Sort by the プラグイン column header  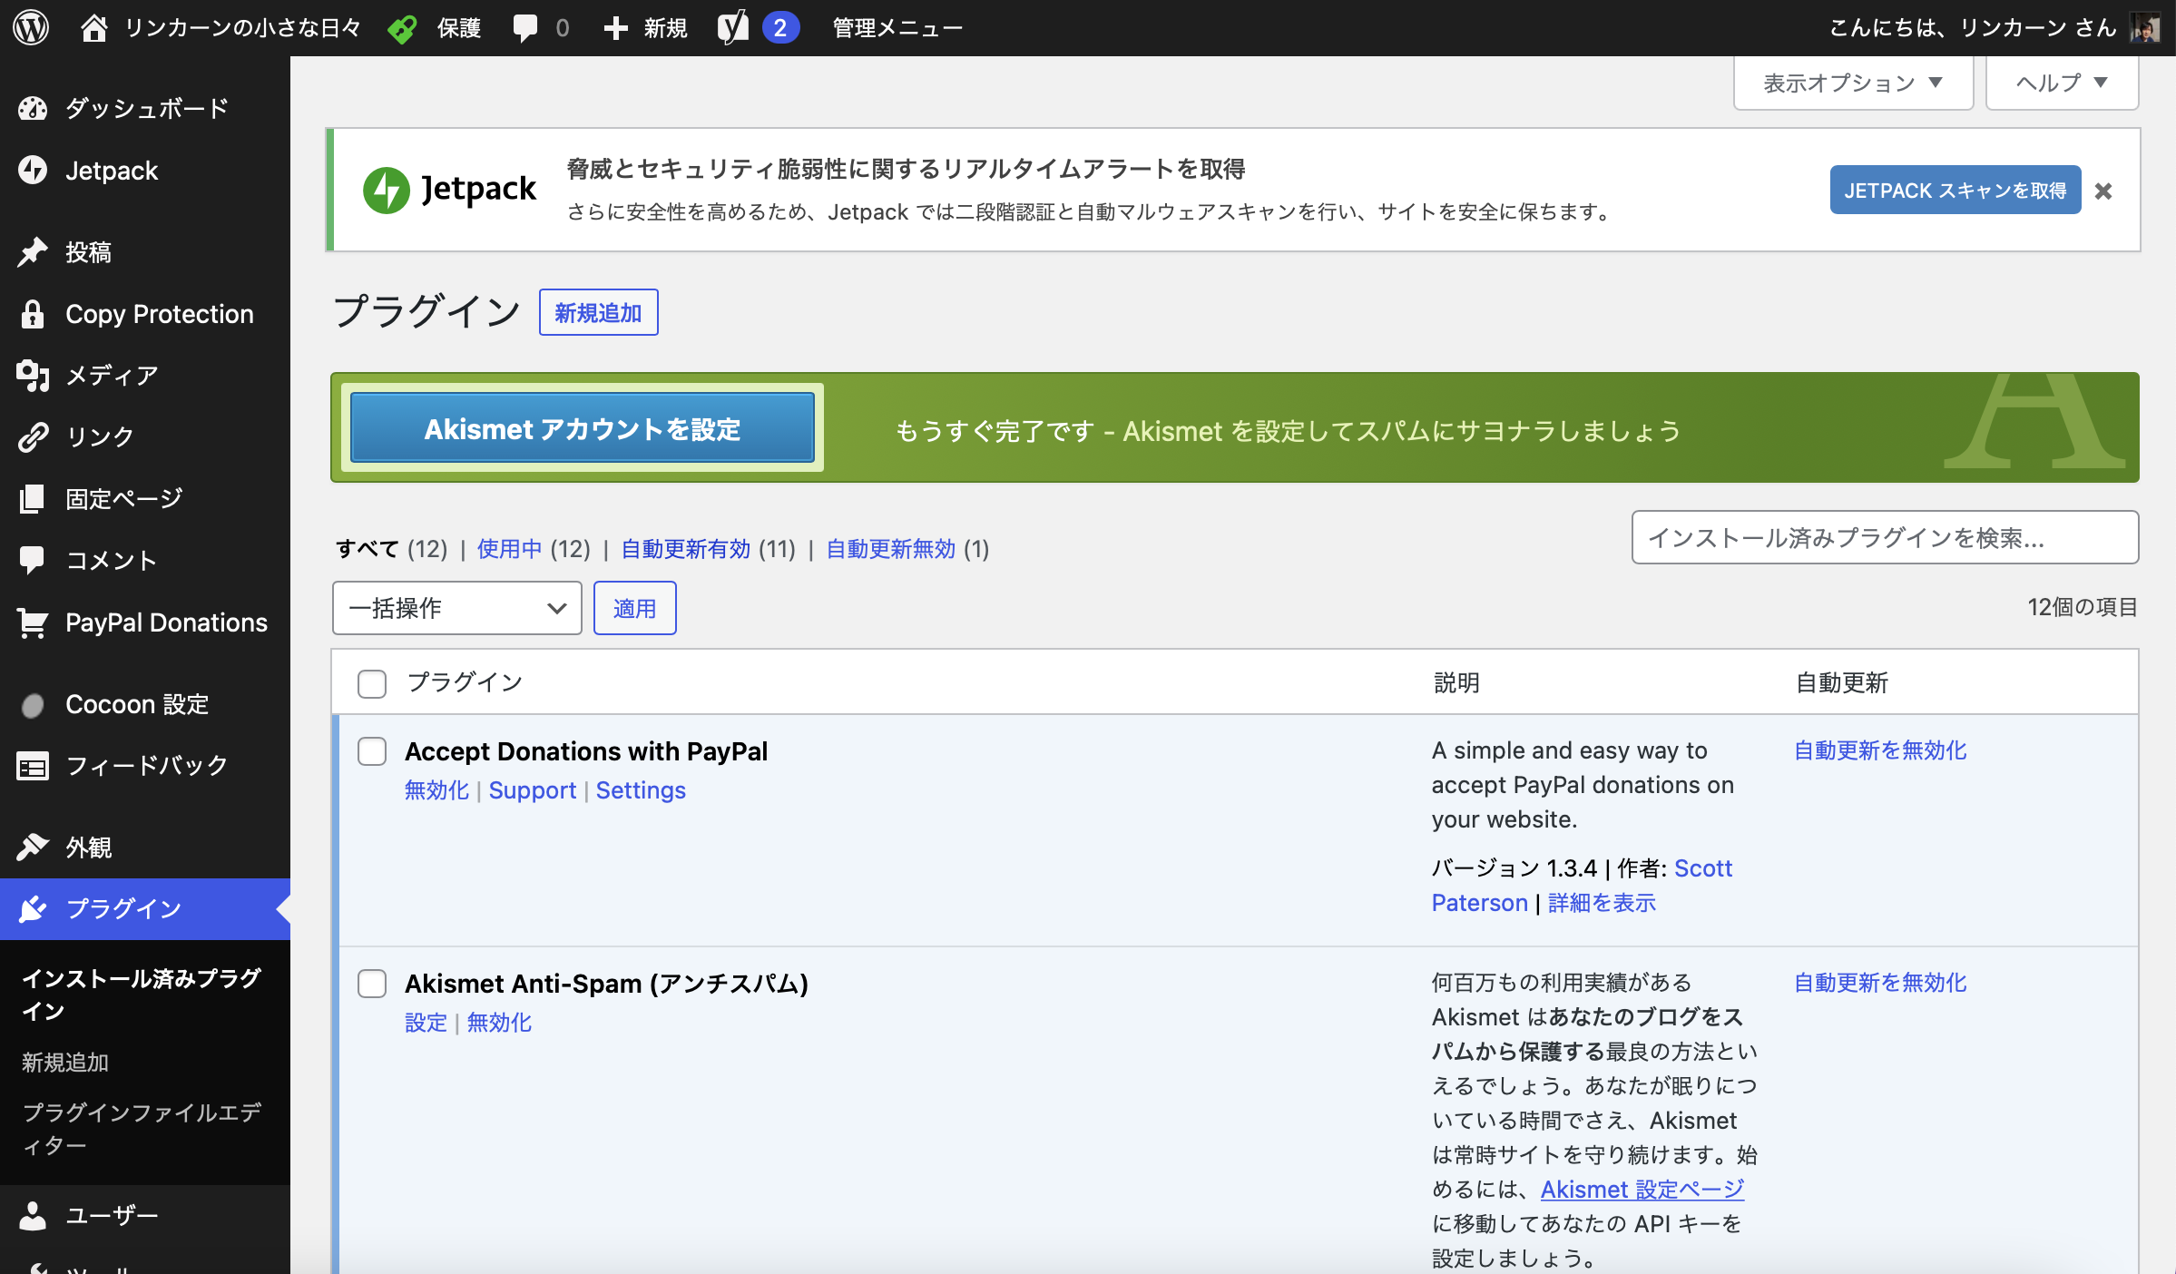click(x=465, y=682)
